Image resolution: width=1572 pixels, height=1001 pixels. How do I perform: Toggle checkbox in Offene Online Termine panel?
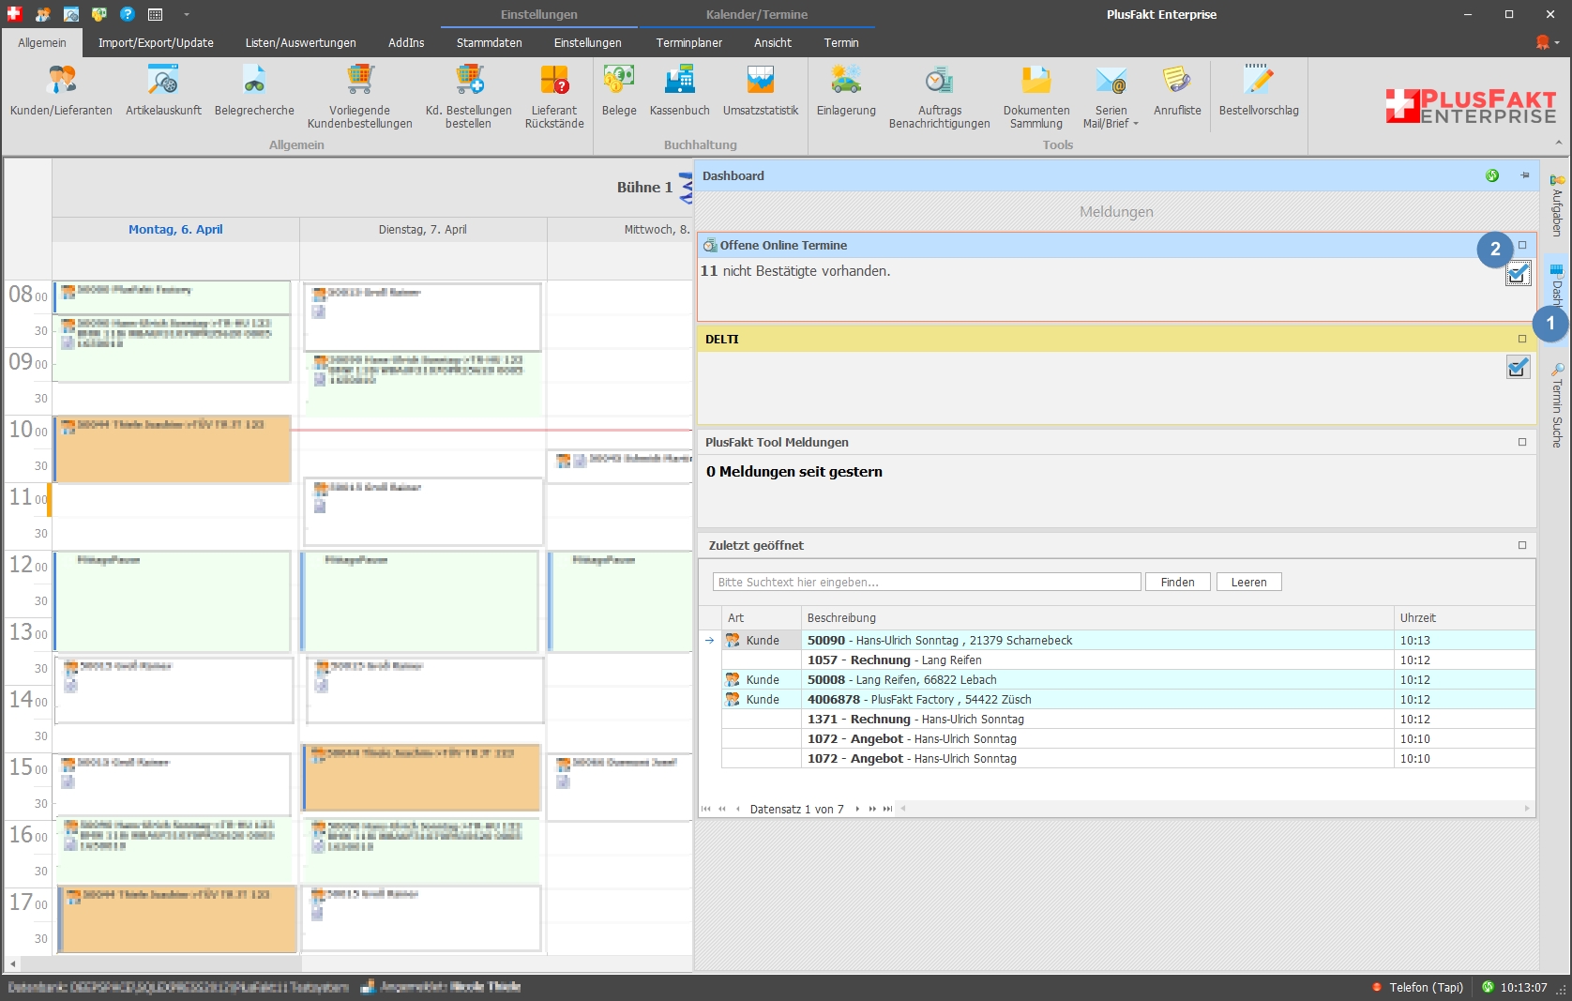(1518, 273)
